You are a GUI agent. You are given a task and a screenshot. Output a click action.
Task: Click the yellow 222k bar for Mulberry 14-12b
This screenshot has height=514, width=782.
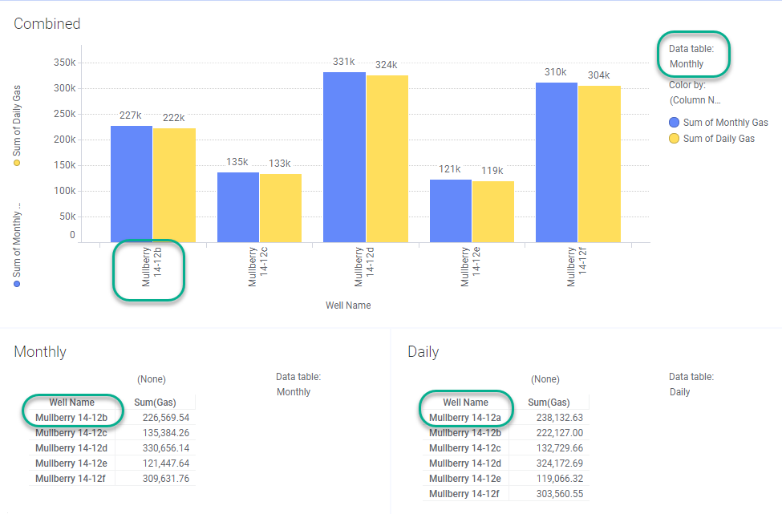pyautogui.click(x=175, y=185)
